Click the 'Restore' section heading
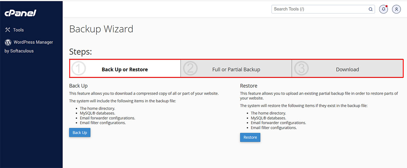Image resolution: width=407 pixels, height=168 pixels. (249, 86)
